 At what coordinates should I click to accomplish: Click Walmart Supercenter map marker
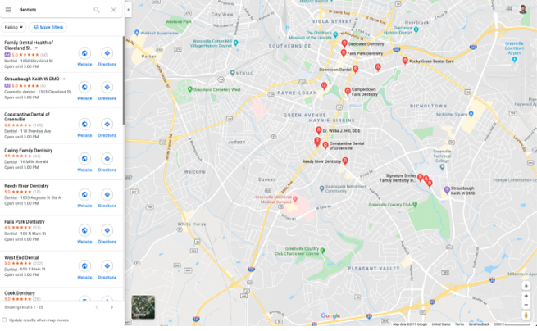click(137, 33)
